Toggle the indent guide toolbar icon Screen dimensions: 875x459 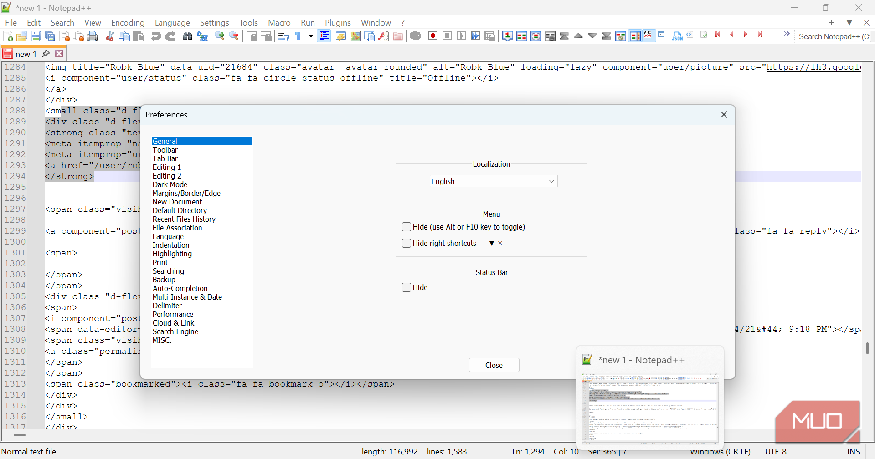(324, 36)
